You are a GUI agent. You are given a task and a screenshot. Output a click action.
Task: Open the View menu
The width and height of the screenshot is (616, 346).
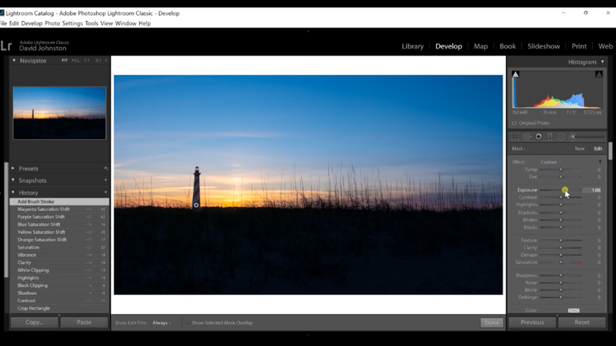coord(106,23)
